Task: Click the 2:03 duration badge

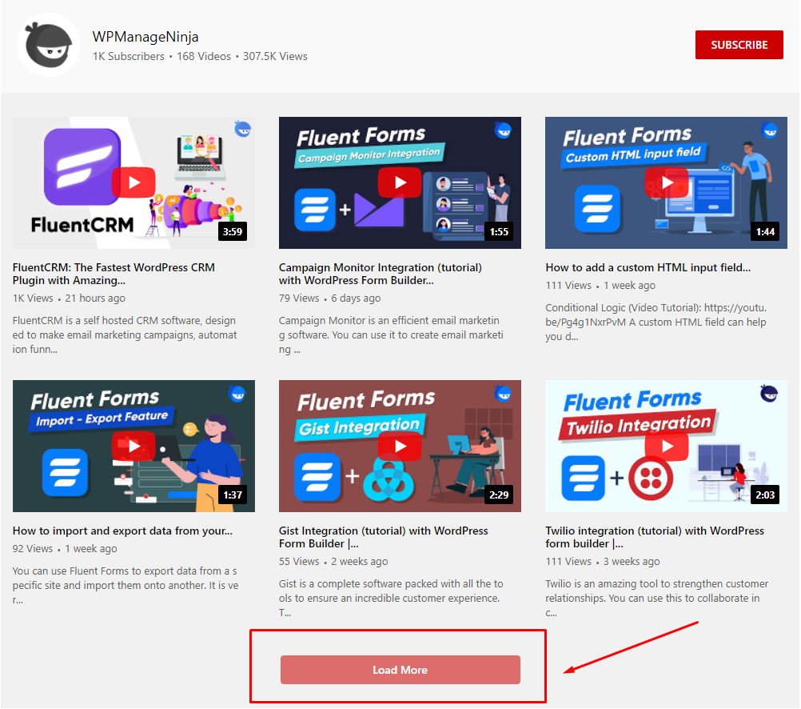Action: 765,495
